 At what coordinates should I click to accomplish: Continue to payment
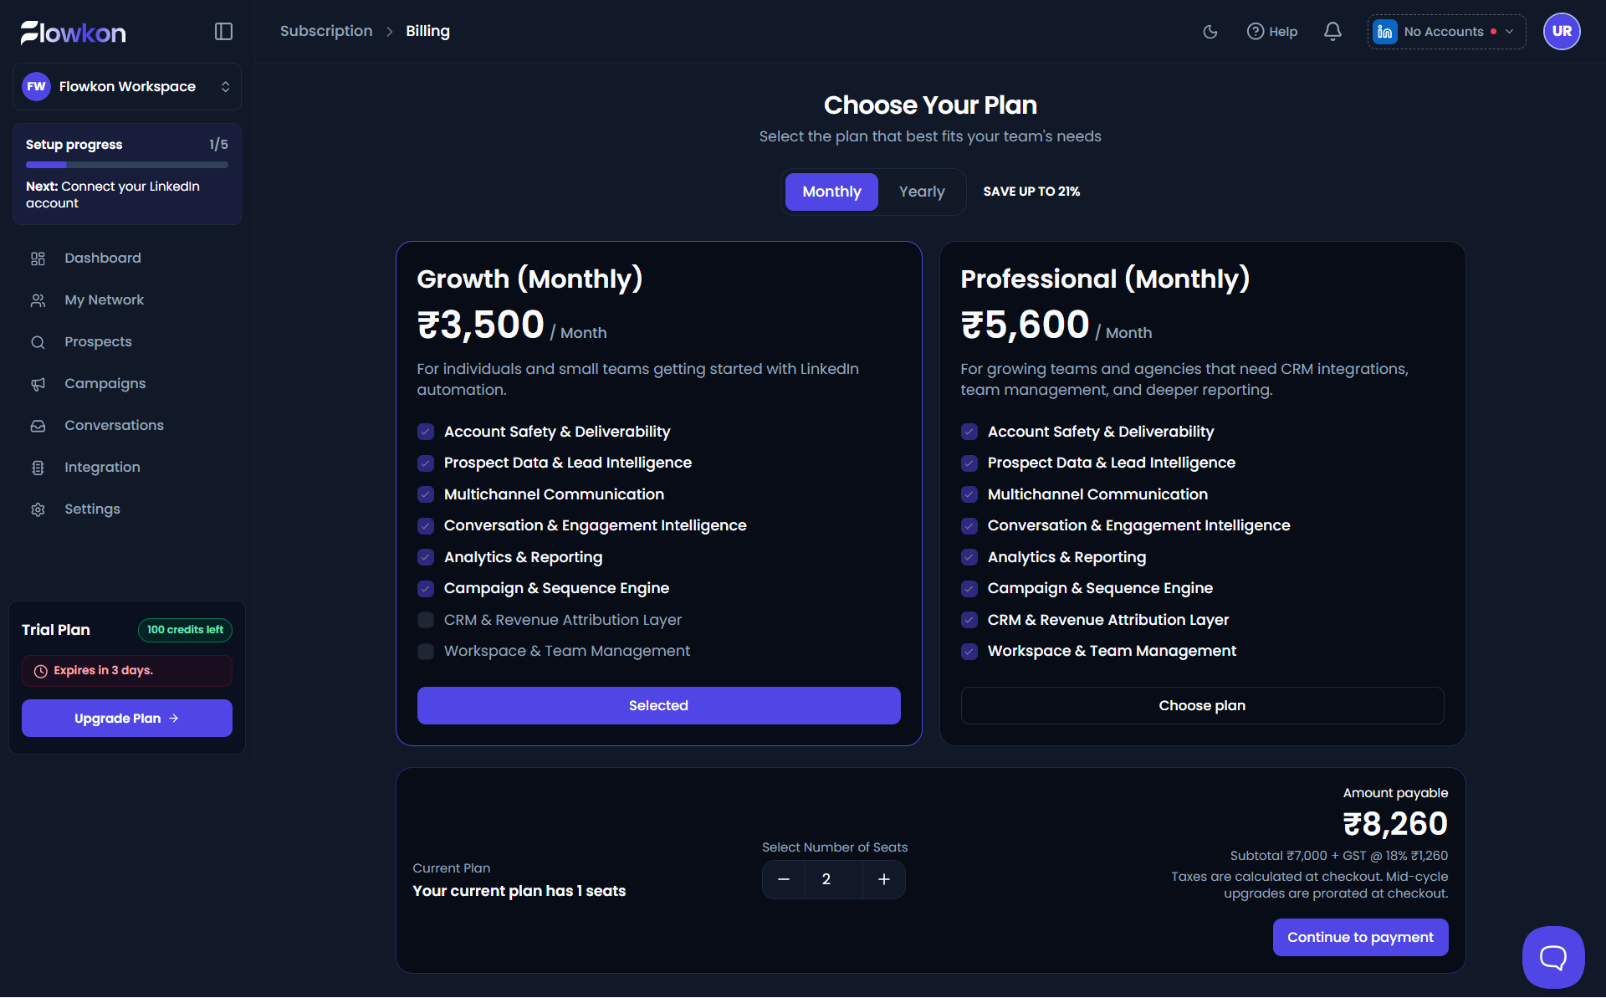(1360, 938)
